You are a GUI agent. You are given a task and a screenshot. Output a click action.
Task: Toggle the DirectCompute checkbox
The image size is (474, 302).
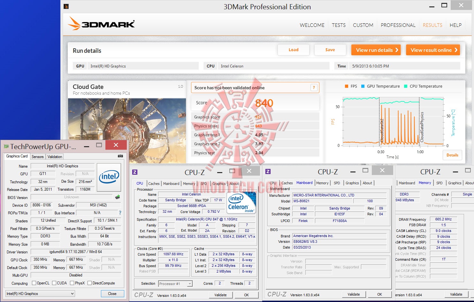[90, 283]
